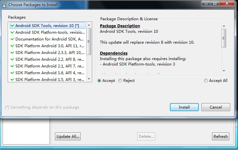Image resolution: width=238 pixels, height=150 pixels.
Task: Click packages list scroll down arrow
Action: [x=89, y=79]
